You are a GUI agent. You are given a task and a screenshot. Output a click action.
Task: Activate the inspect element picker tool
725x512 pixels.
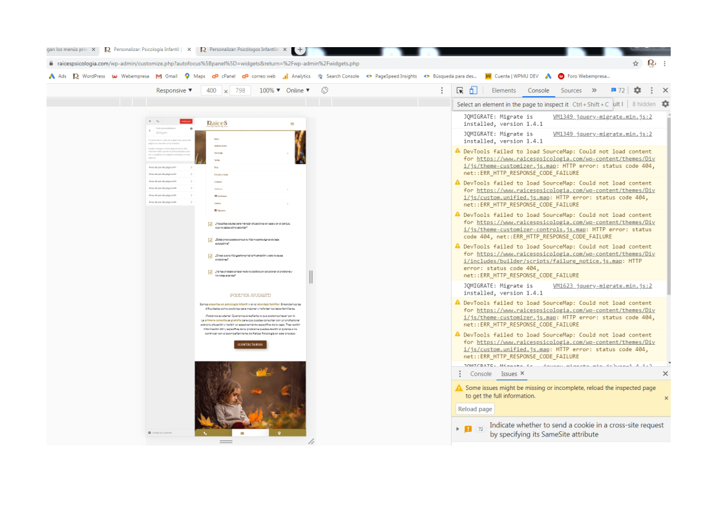coord(459,90)
